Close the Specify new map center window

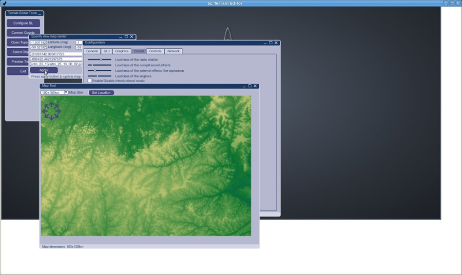[x=132, y=36]
